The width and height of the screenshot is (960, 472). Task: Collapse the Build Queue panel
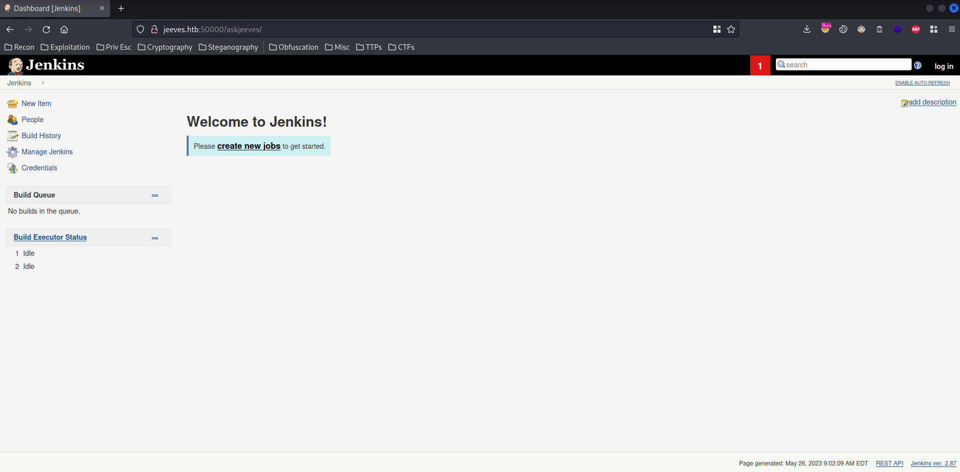tap(155, 196)
